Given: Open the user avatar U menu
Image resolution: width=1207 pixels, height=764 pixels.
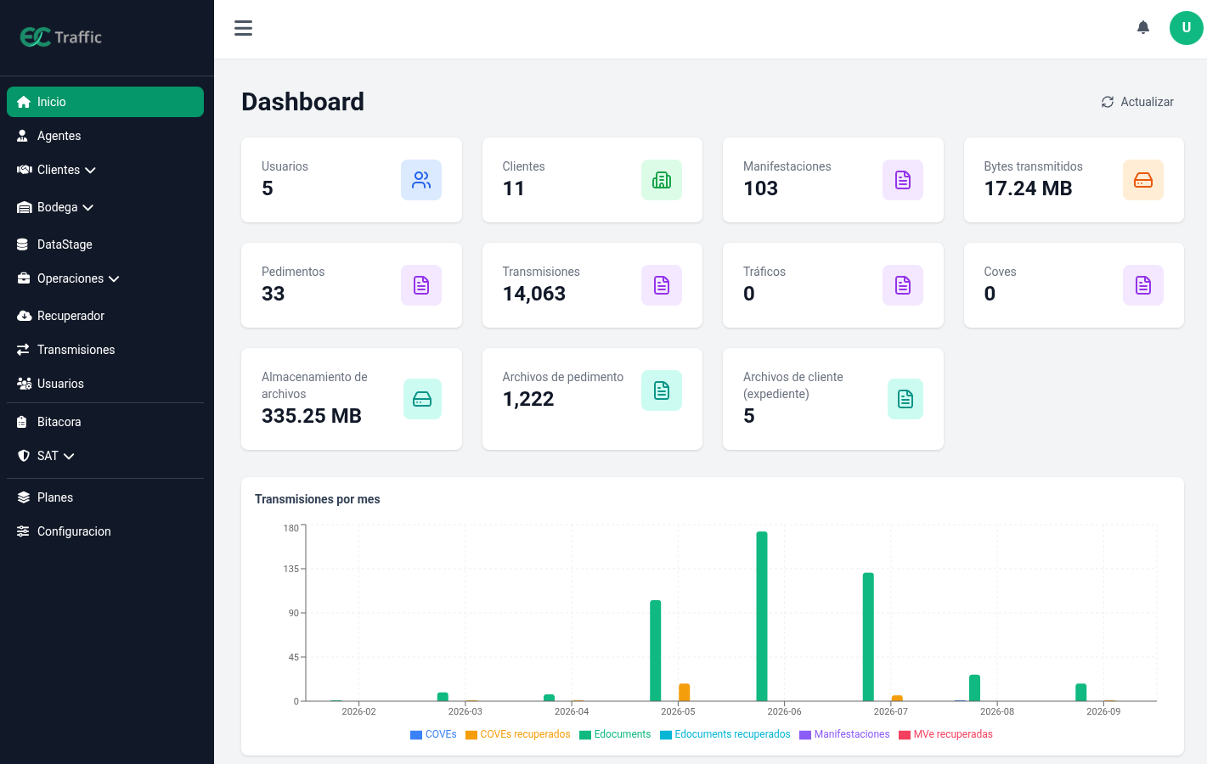Looking at the screenshot, I should [x=1187, y=28].
